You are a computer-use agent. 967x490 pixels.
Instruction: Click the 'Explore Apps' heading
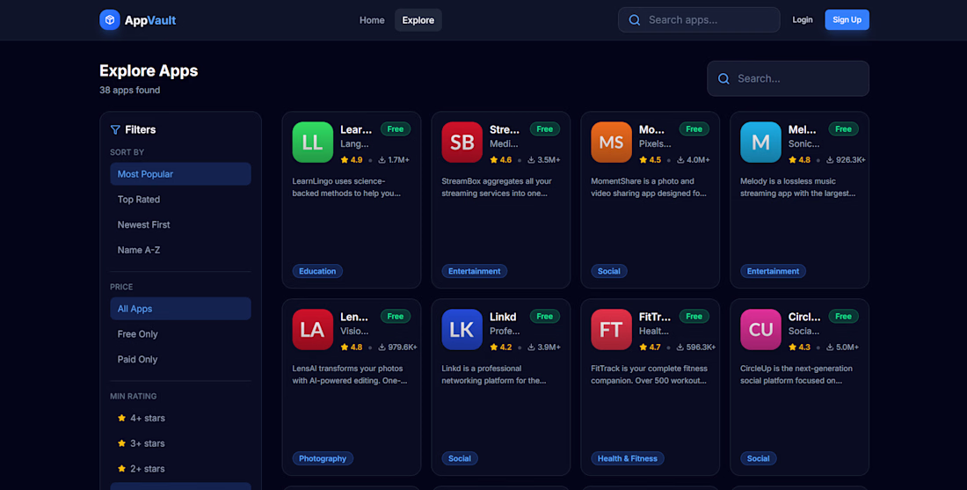click(149, 71)
